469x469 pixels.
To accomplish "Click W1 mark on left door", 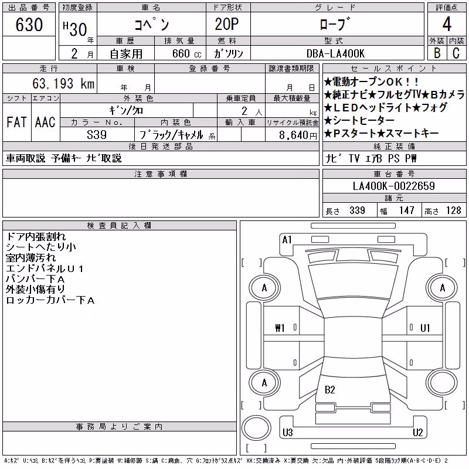I will pos(280,328).
